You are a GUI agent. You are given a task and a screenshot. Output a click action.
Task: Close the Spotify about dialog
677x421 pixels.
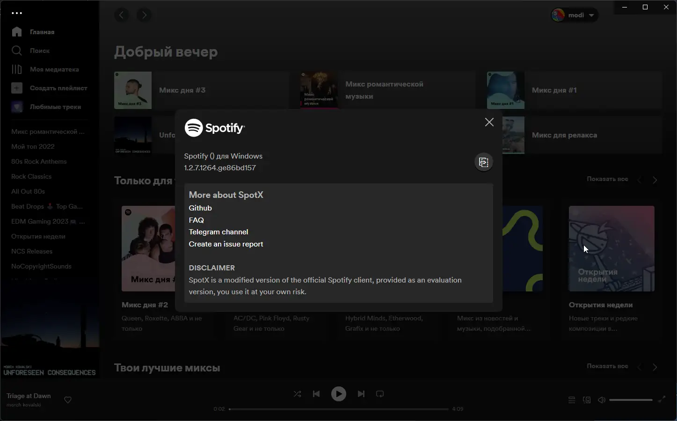(x=489, y=122)
